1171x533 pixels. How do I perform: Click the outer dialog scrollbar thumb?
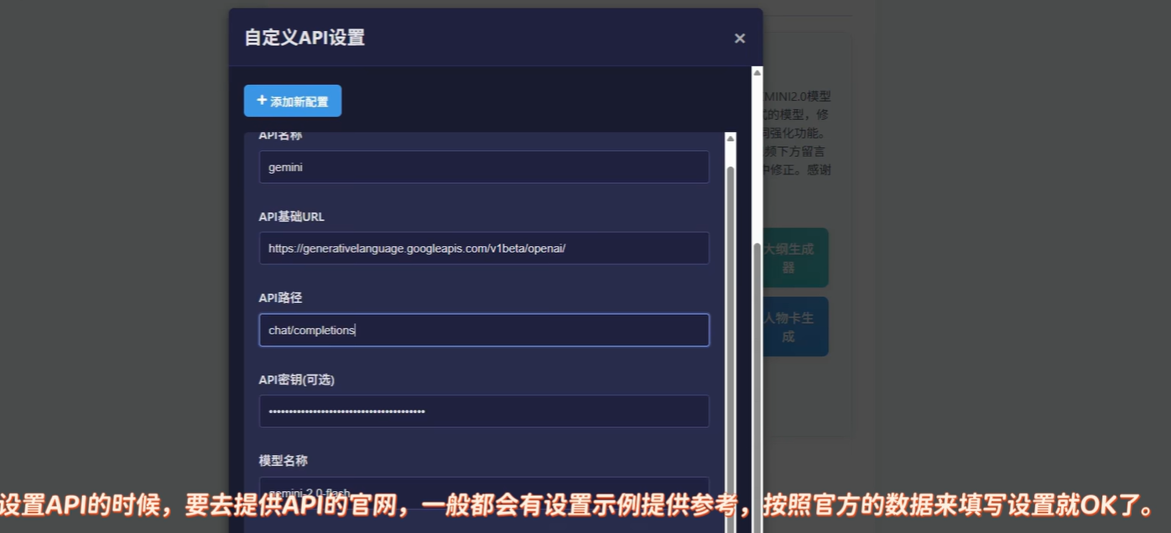757,378
